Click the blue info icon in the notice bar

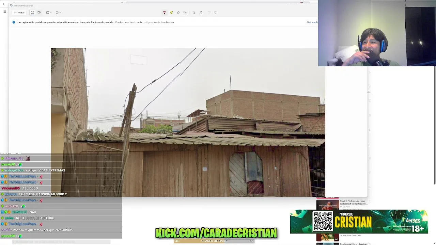pos(14,22)
